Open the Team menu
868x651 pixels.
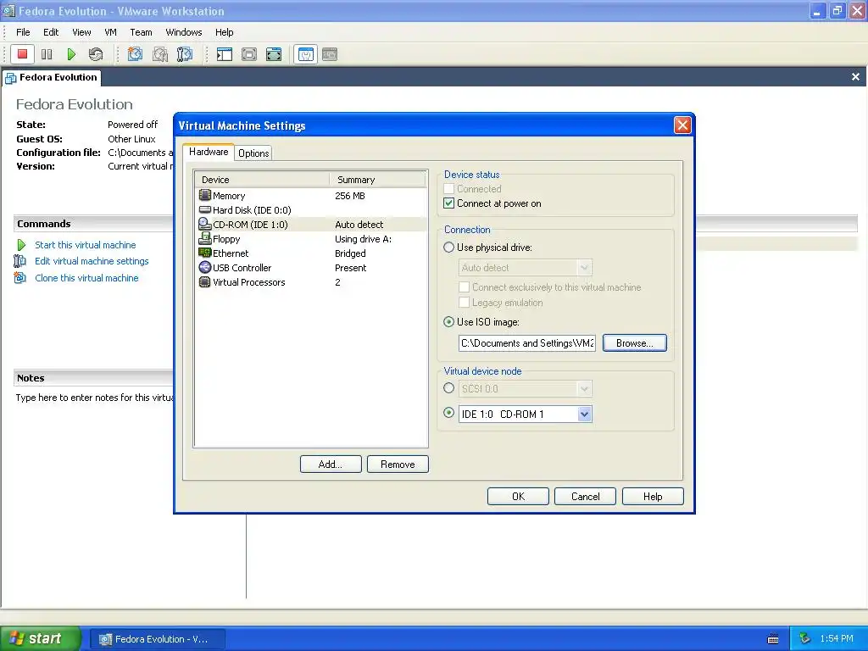pyautogui.click(x=142, y=32)
